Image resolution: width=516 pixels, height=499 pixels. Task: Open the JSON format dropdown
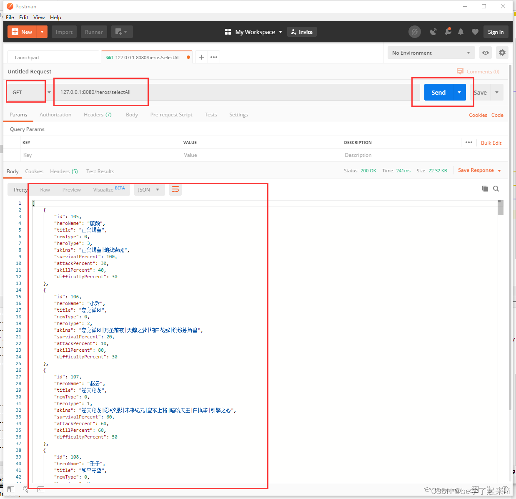tap(149, 189)
